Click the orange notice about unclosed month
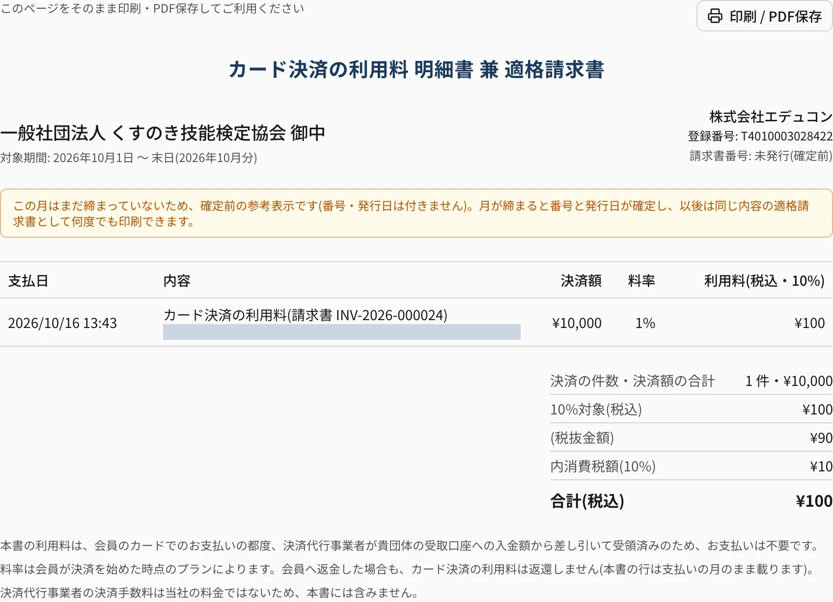This screenshot has width=833, height=602. click(x=416, y=213)
